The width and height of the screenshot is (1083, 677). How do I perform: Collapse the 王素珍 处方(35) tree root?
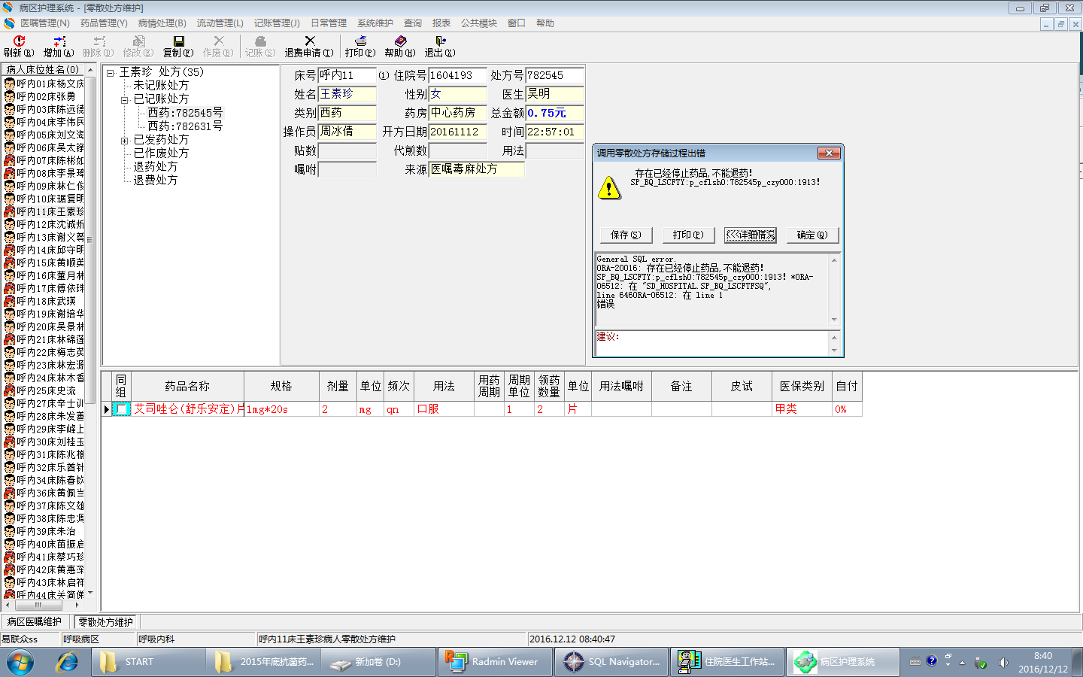click(x=111, y=73)
